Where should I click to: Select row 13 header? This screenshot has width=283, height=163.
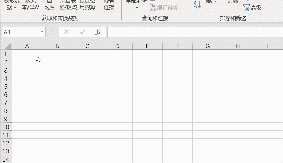click(6, 151)
